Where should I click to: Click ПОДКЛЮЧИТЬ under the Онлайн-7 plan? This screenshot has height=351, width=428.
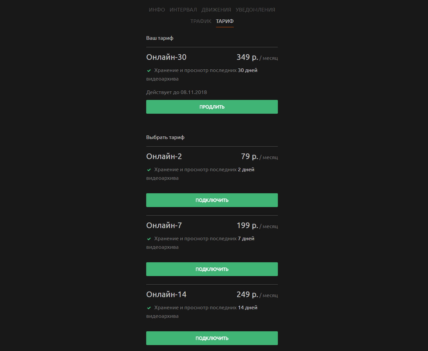coord(212,269)
